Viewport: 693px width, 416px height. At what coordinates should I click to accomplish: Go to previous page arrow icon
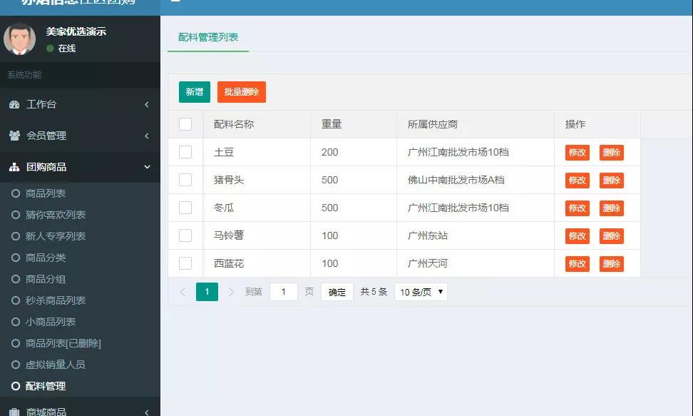point(183,292)
